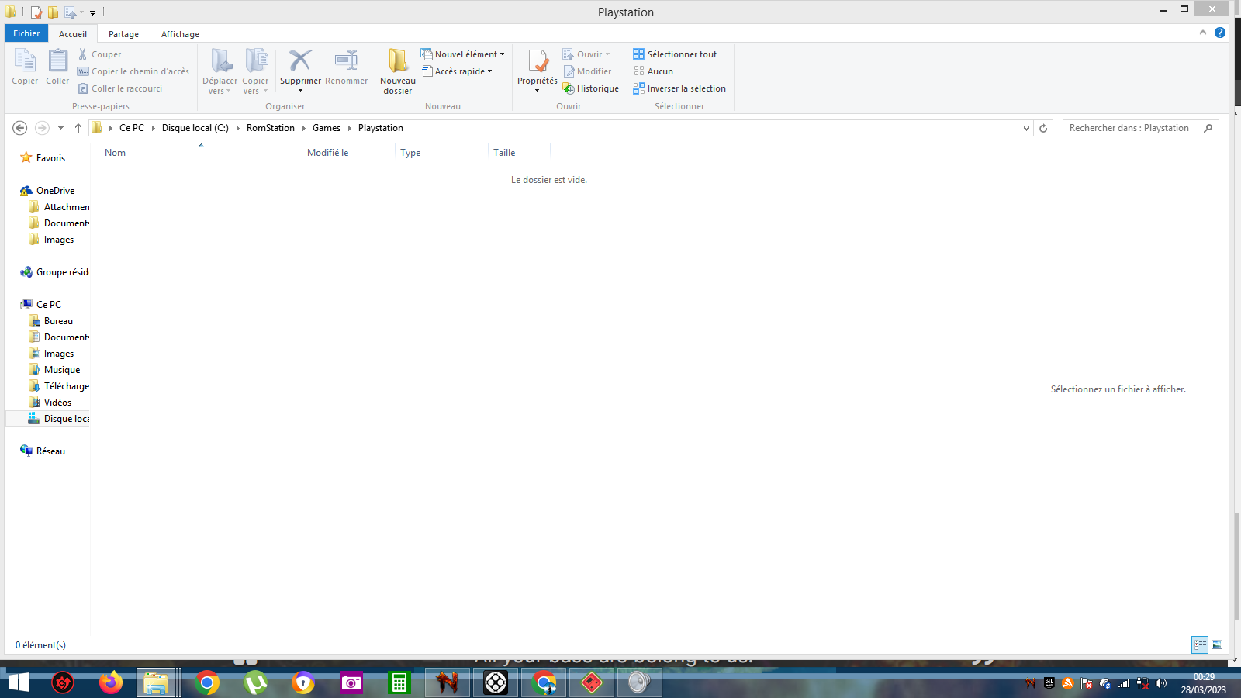Open the address bar history dropdown arrow
This screenshot has height=698, width=1241.
pyautogui.click(x=1026, y=128)
